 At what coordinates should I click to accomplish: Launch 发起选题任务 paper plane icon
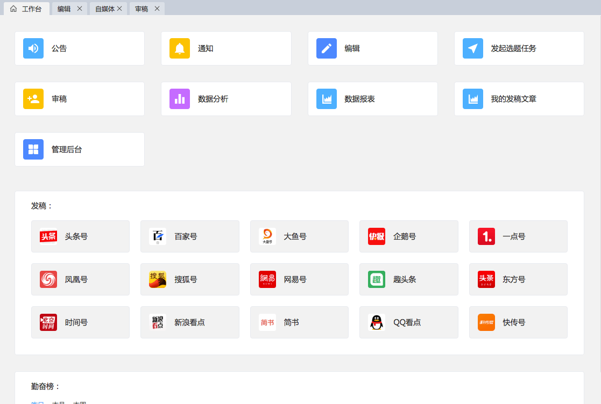click(473, 48)
